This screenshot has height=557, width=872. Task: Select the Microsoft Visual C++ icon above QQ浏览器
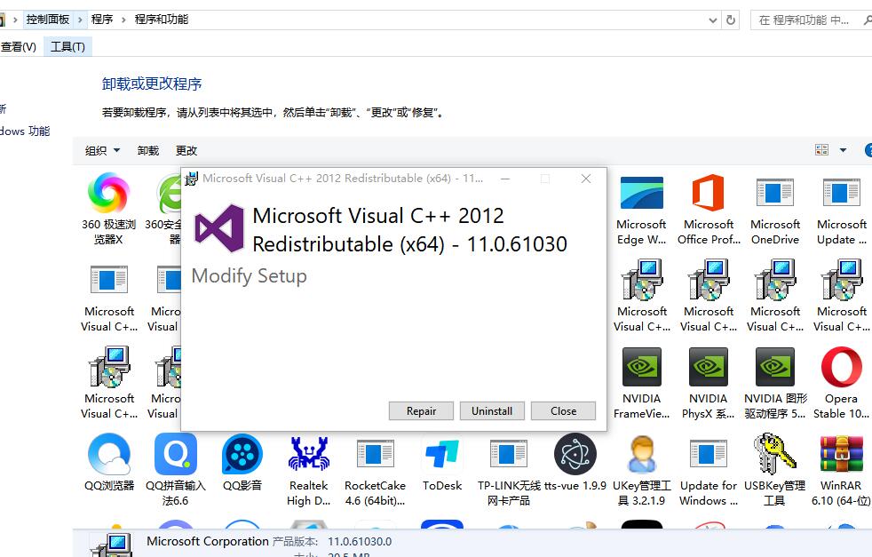[x=109, y=367]
